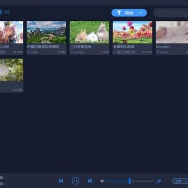Select the anime girl wallpaper thumbnail
This screenshot has width=188, height=188.
pos(11,32)
